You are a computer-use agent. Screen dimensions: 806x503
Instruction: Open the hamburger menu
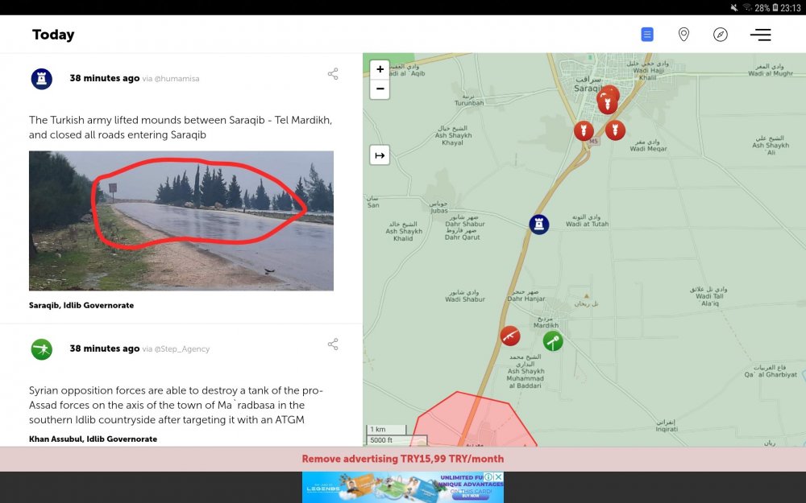(x=760, y=35)
